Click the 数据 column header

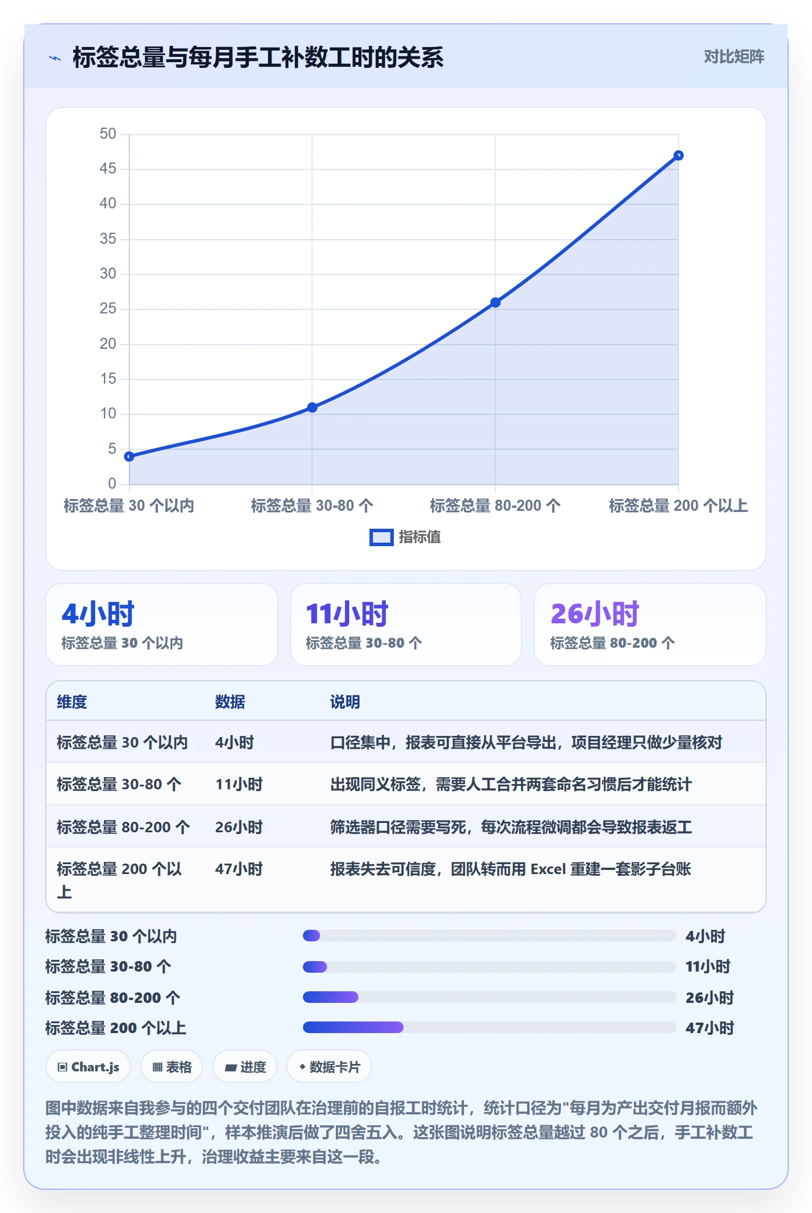230,702
